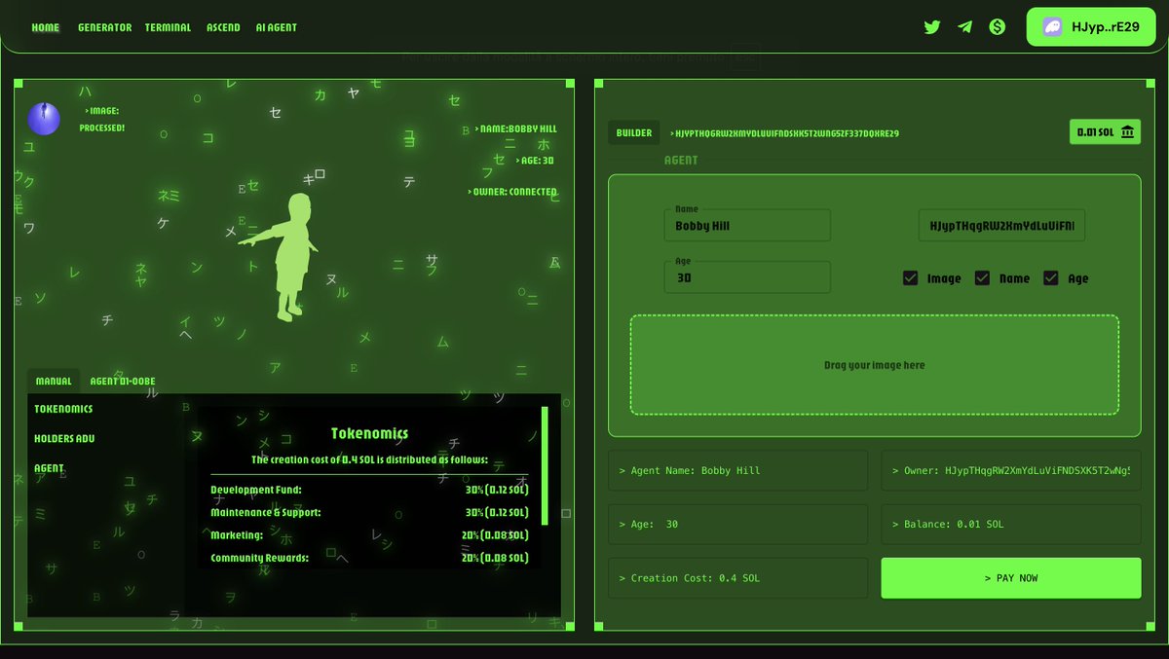The height and width of the screenshot is (659, 1169).
Task: Open the ASCEND menu item
Action: (223, 27)
